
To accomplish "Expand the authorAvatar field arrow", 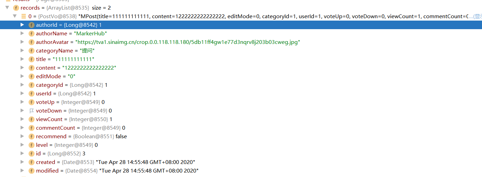I will click(22, 42).
